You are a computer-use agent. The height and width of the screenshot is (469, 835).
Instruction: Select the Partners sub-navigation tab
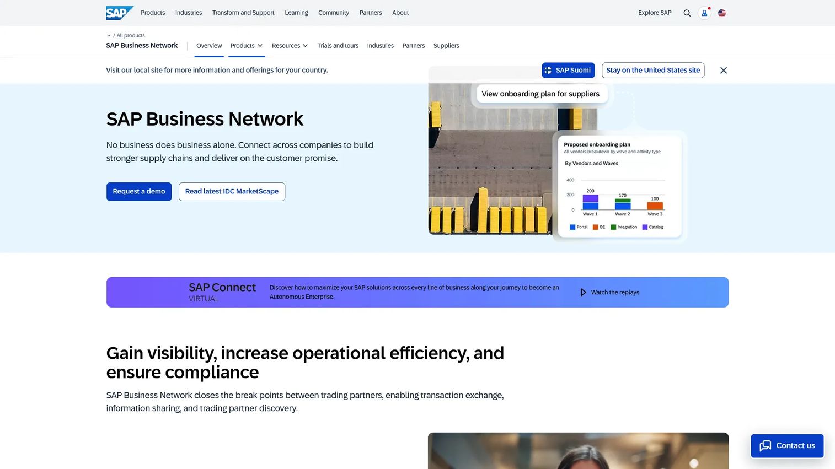point(414,46)
